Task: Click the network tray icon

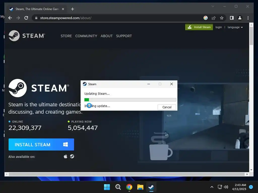Action: coord(220,187)
